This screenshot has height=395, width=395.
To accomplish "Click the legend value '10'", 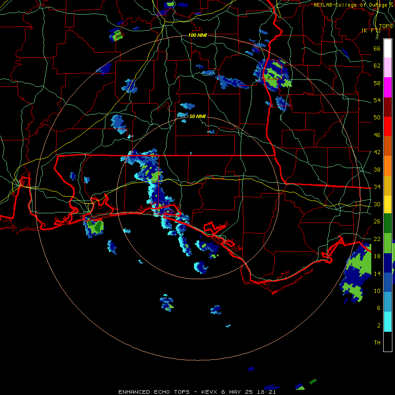I will pos(377,291).
